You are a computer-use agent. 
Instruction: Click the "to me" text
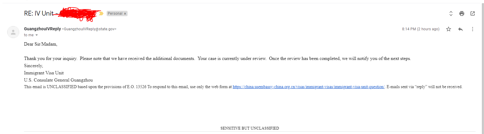coord(29,35)
